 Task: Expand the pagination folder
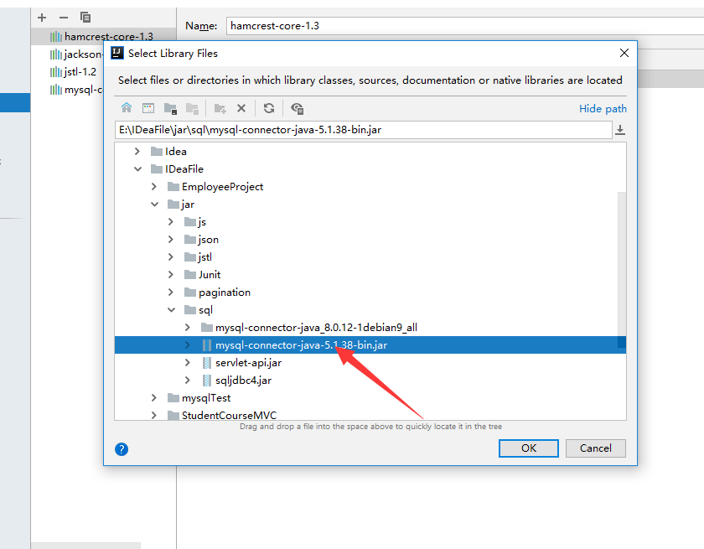(171, 293)
